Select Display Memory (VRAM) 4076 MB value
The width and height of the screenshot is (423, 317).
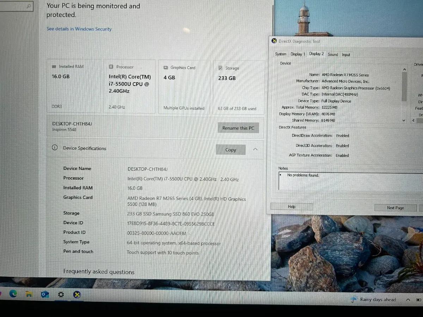(x=328, y=114)
